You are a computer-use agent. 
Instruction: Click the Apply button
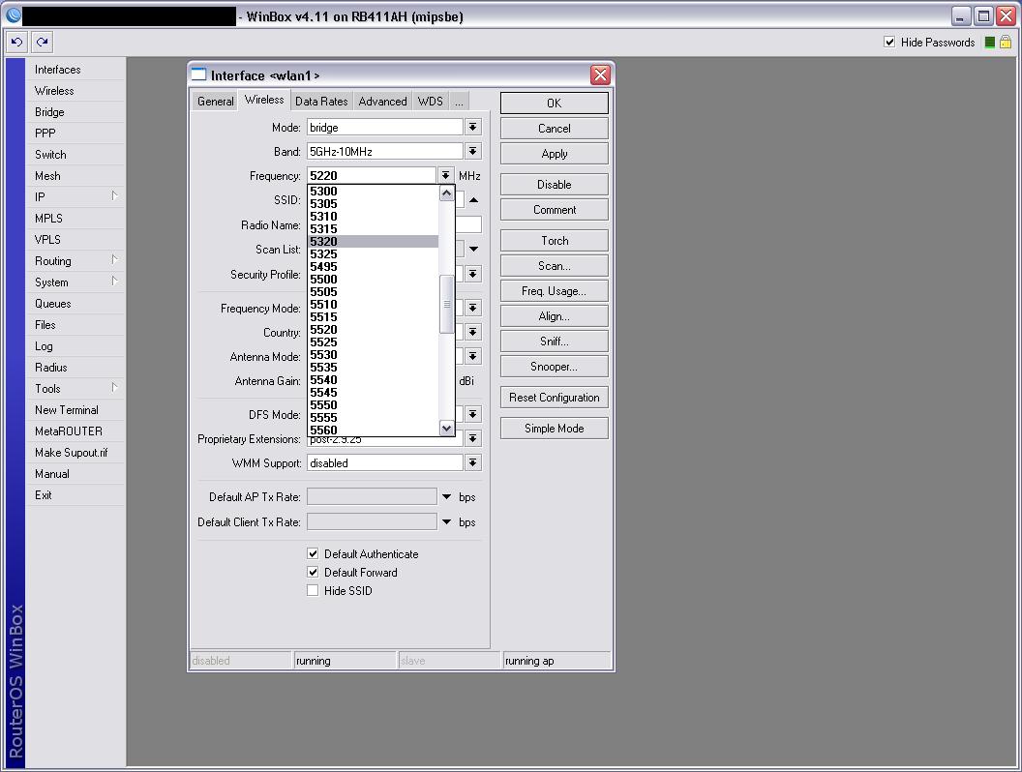point(554,154)
